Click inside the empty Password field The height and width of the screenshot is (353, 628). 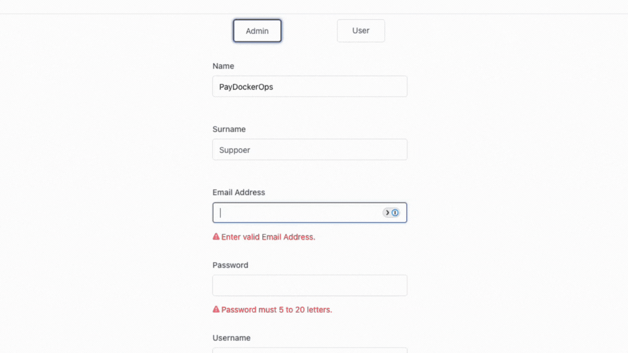[310, 285]
